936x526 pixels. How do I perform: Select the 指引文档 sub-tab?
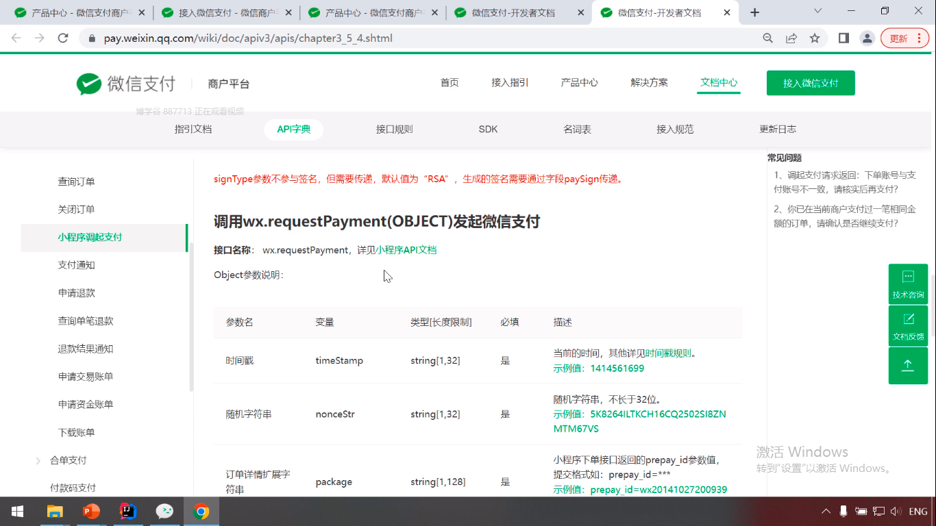pos(193,129)
